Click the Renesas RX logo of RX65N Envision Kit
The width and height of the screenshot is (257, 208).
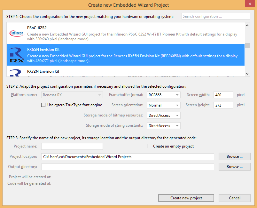[x=17, y=55]
